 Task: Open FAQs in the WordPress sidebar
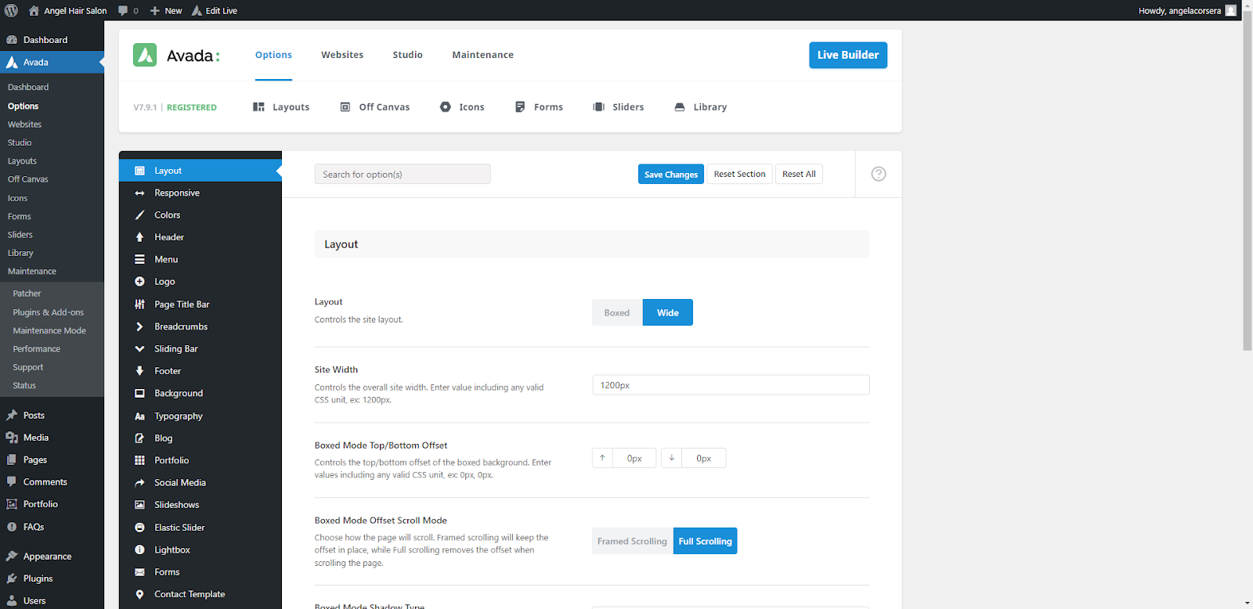(52, 527)
